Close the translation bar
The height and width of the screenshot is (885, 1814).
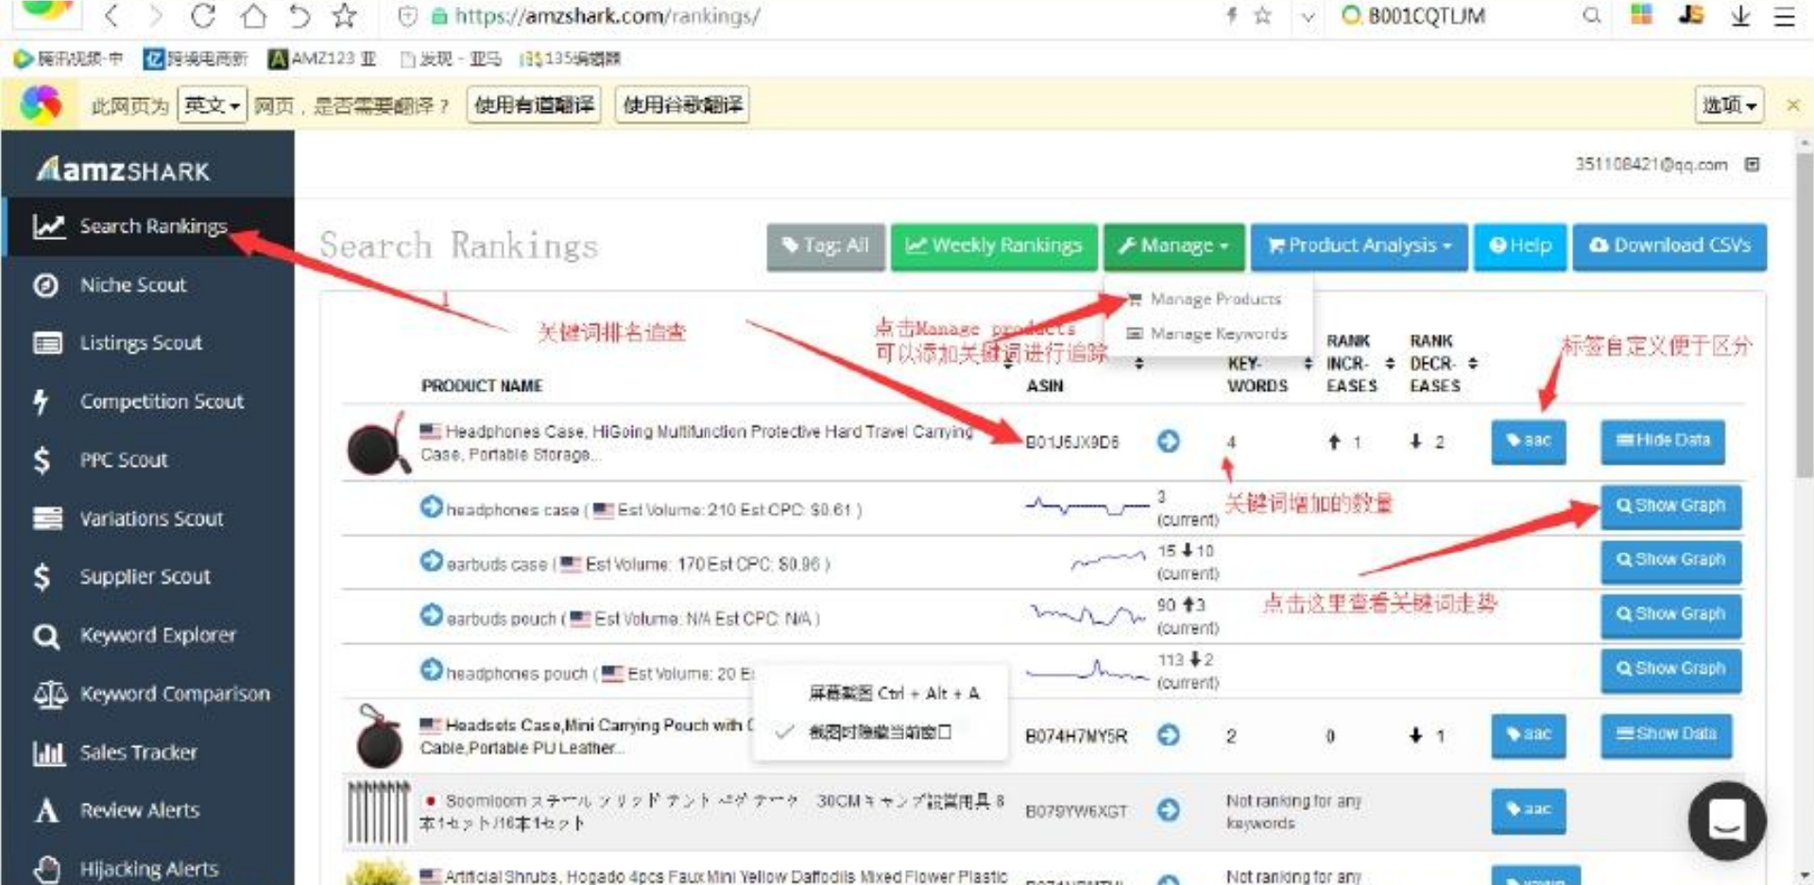[x=1792, y=105]
